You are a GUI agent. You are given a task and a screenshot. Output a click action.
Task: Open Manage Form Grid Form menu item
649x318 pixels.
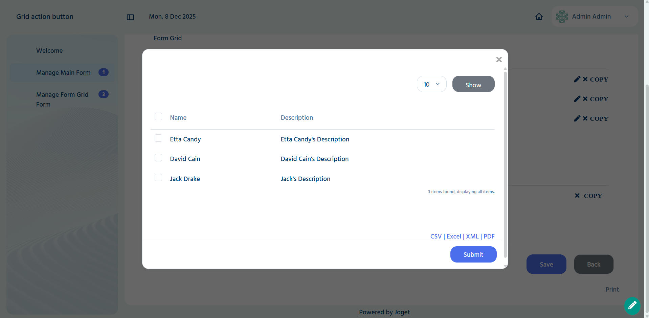(63, 99)
